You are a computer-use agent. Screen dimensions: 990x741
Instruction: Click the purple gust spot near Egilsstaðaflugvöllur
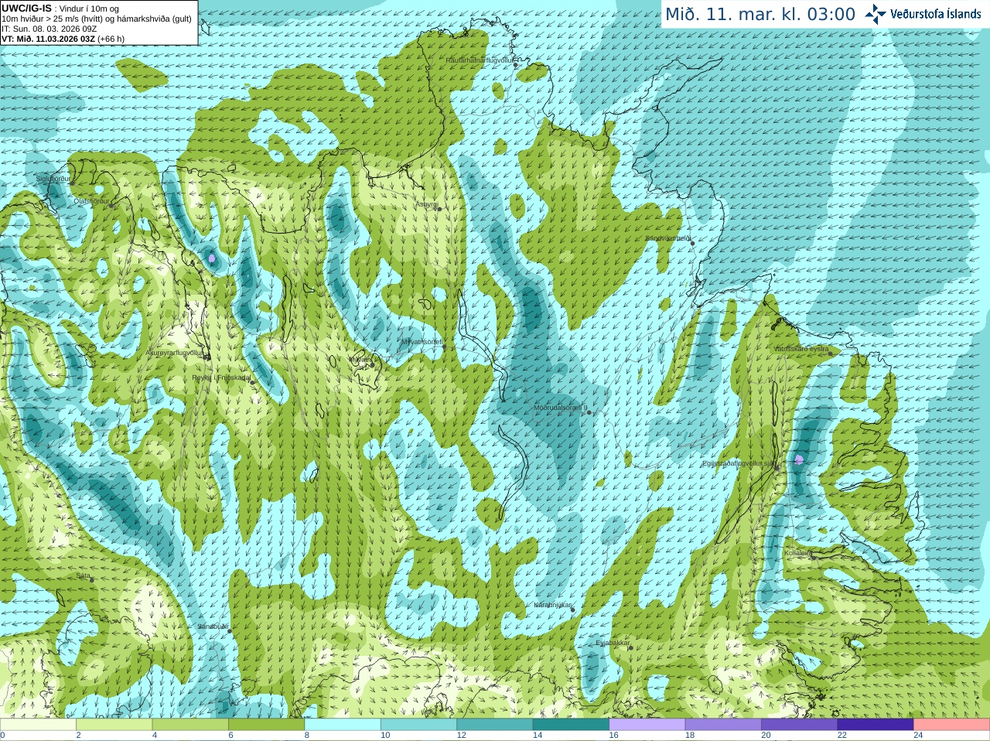click(x=799, y=459)
